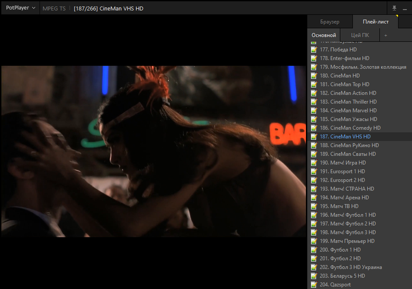Viewport: 412px width, 289px height.
Task: Click the icon beside 190. Матч! Игра HD
Action: point(314,163)
